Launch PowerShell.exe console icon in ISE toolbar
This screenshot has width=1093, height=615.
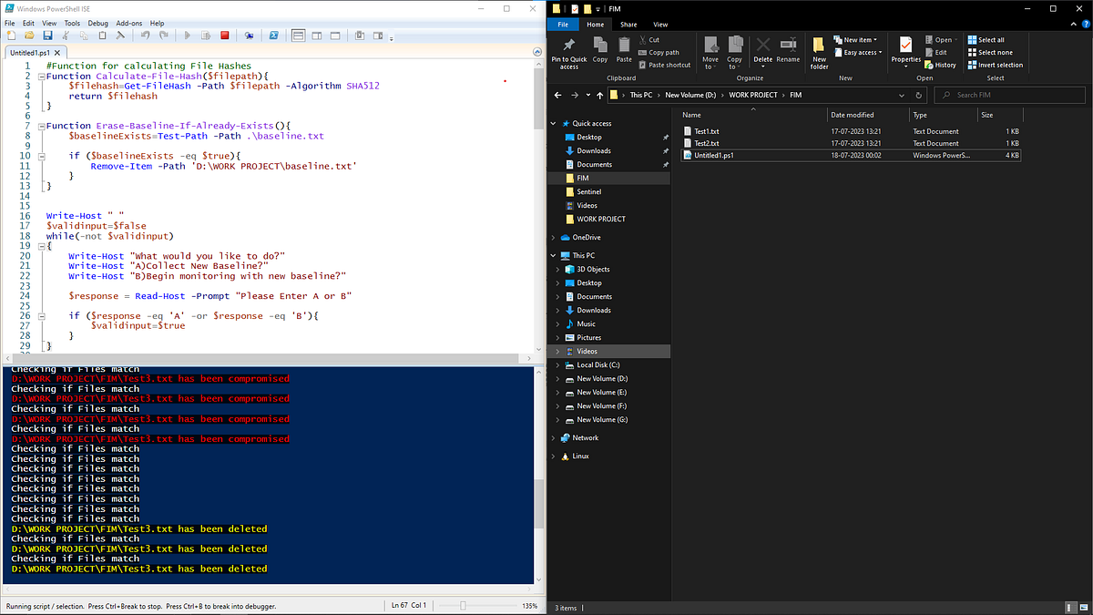point(274,36)
